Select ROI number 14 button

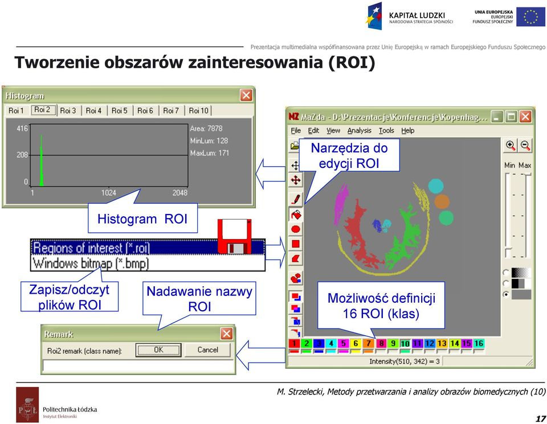click(x=455, y=344)
